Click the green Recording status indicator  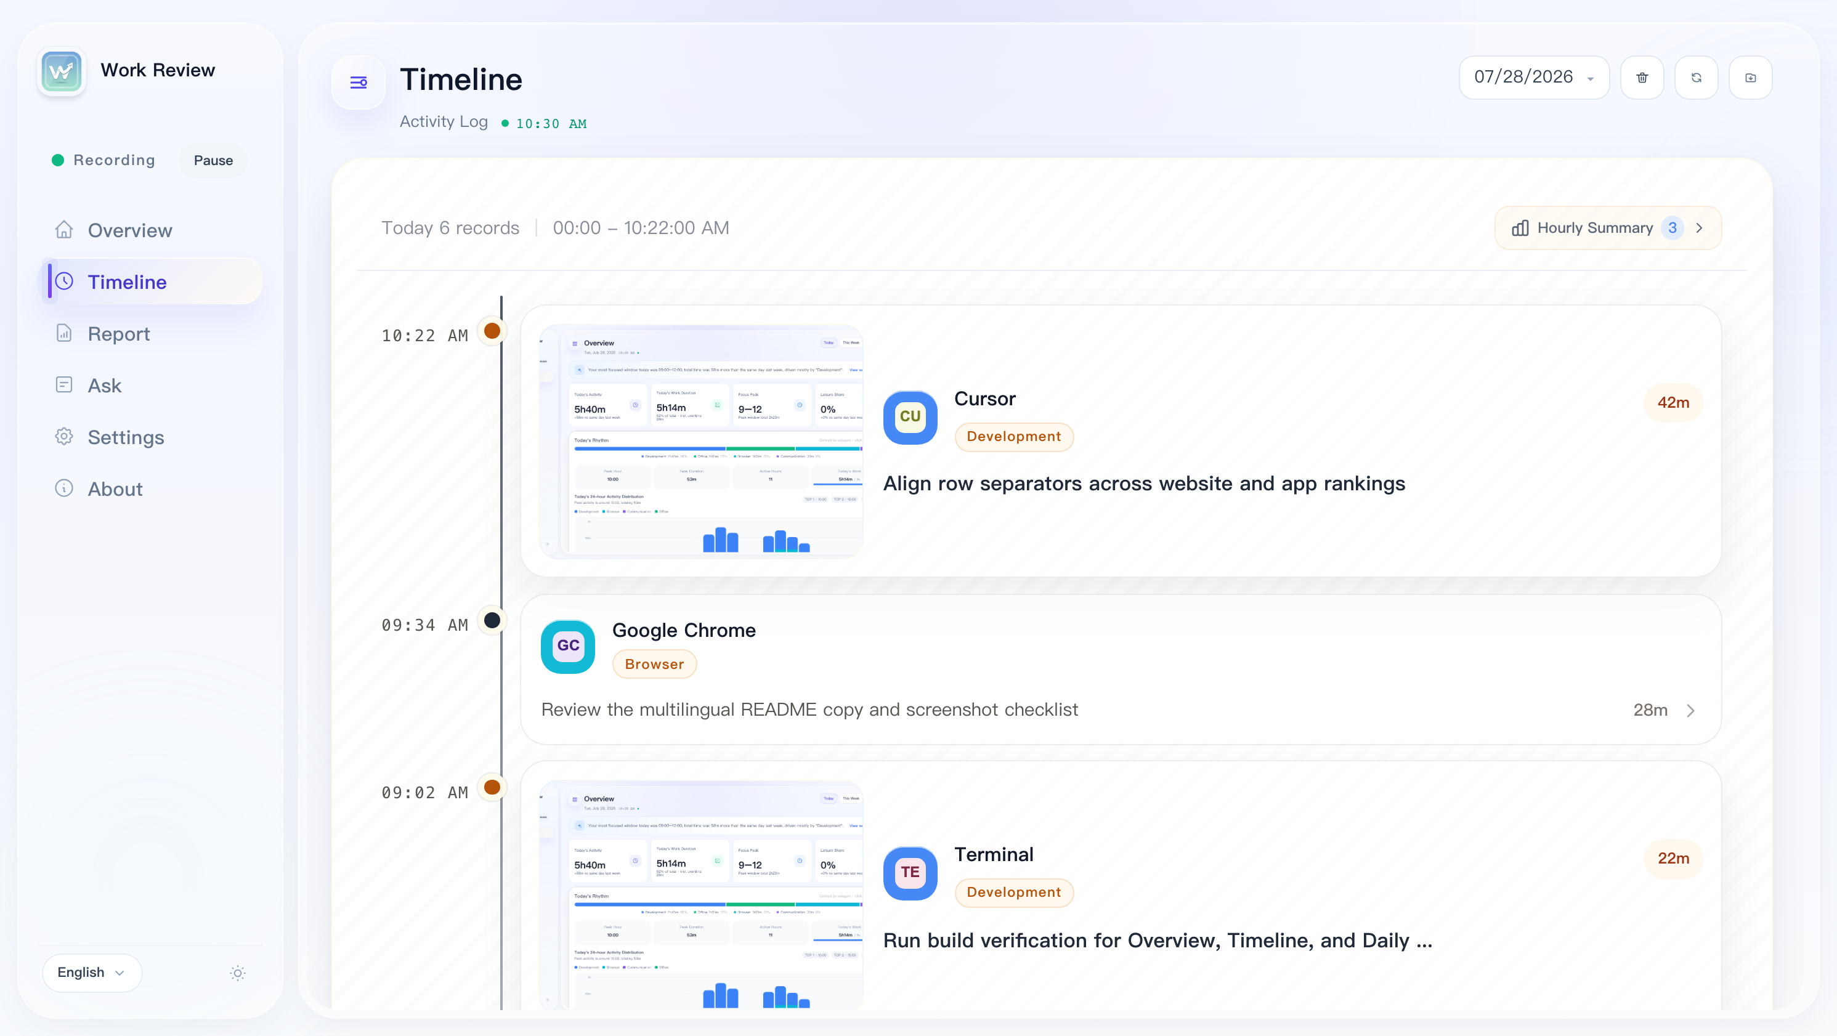59,160
